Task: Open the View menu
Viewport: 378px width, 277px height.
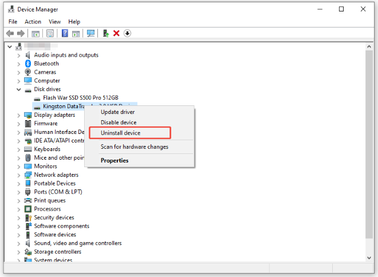Action: [54, 22]
